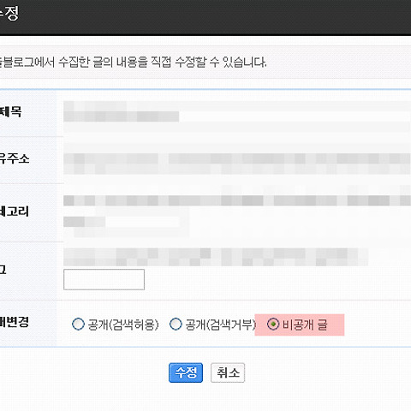
Task: Select the 공개(검색허용) radio button
Action: click(78, 325)
